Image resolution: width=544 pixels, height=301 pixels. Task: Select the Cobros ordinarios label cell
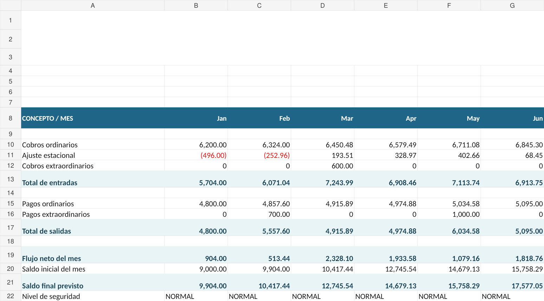pos(93,145)
